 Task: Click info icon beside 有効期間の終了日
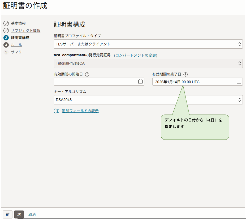tap(185, 74)
